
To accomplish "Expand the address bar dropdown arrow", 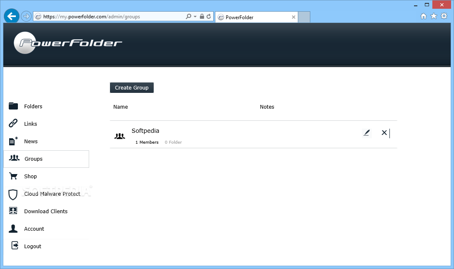I will click(195, 17).
